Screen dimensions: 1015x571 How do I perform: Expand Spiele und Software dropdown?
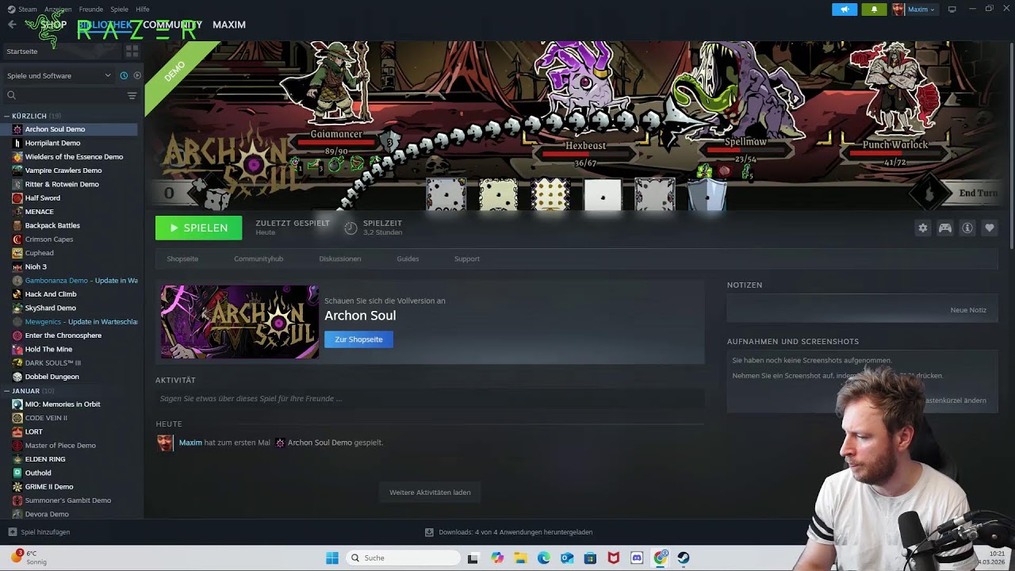pos(59,75)
